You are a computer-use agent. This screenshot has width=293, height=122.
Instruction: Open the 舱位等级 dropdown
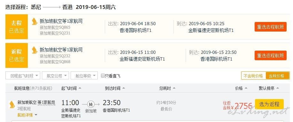click(84, 75)
